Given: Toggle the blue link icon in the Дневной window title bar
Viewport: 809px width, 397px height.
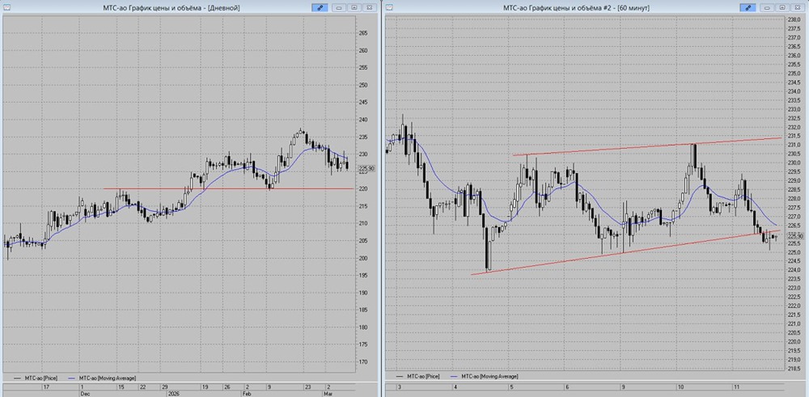Looking at the screenshot, I should point(320,8).
